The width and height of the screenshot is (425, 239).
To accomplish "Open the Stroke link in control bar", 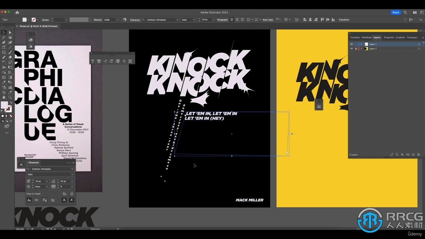I will click(x=45, y=20).
